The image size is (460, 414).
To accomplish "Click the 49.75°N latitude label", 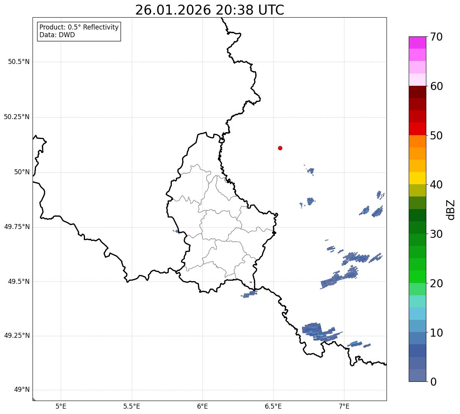I will click(17, 227).
